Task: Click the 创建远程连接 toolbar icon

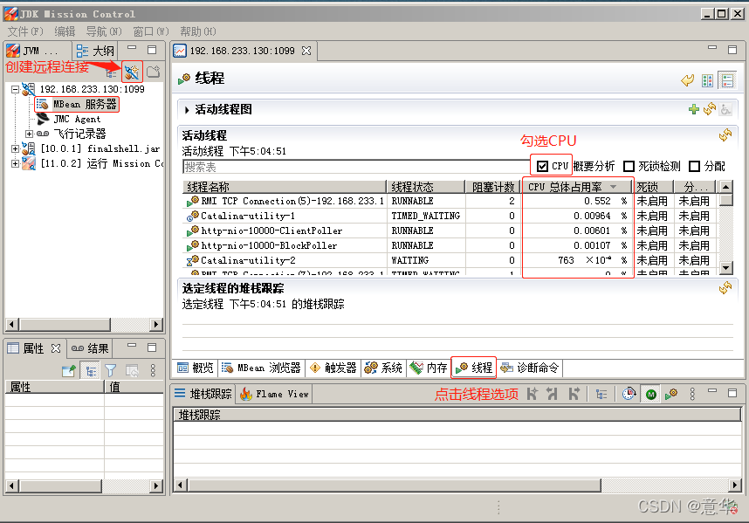Action: pos(131,72)
